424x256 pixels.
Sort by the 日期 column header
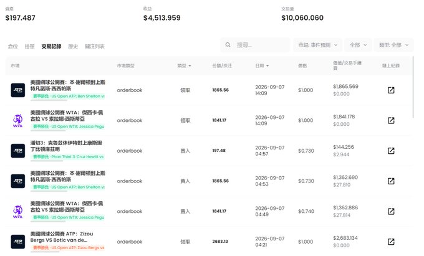click(x=262, y=65)
